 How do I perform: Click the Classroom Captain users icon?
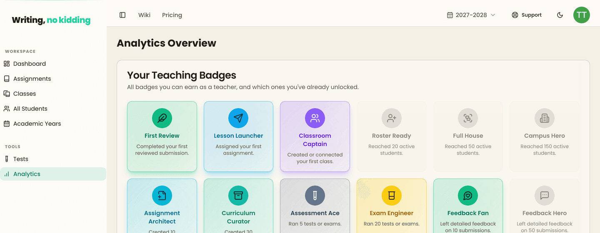pyautogui.click(x=315, y=118)
